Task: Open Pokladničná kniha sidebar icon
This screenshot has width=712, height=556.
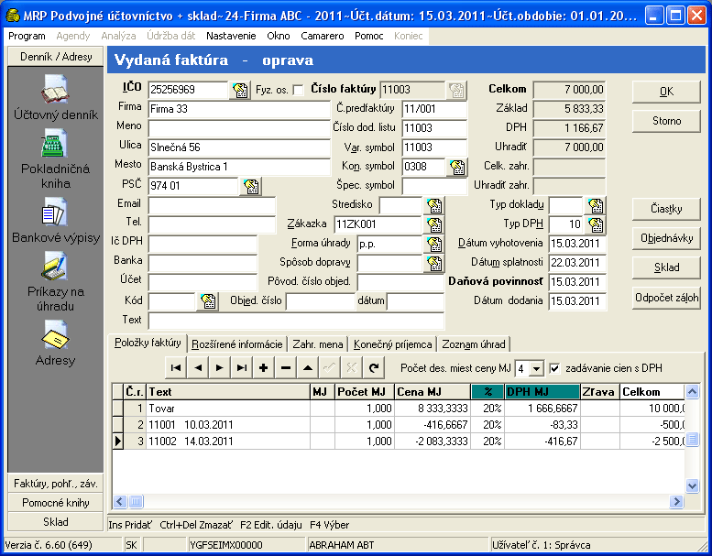Action: click(55, 144)
